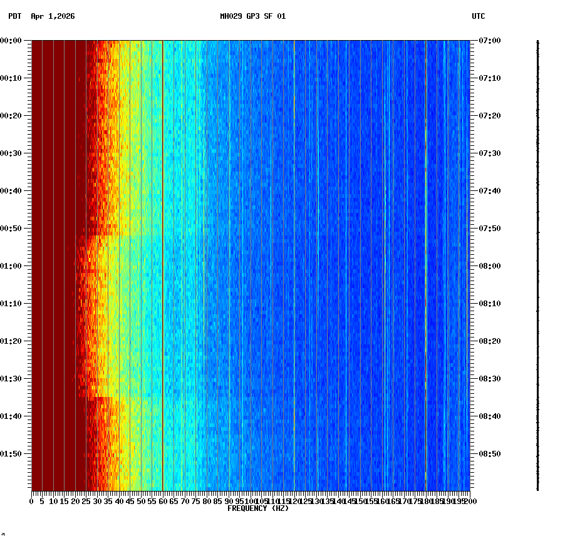Click the 07:00 UTC time tick
565x541 pixels.
pos(488,41)
